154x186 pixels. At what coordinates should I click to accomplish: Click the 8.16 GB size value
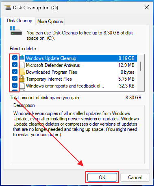(126, 58)
